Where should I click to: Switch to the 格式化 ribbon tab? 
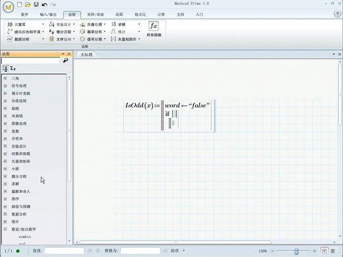click(x=140, y=14)
